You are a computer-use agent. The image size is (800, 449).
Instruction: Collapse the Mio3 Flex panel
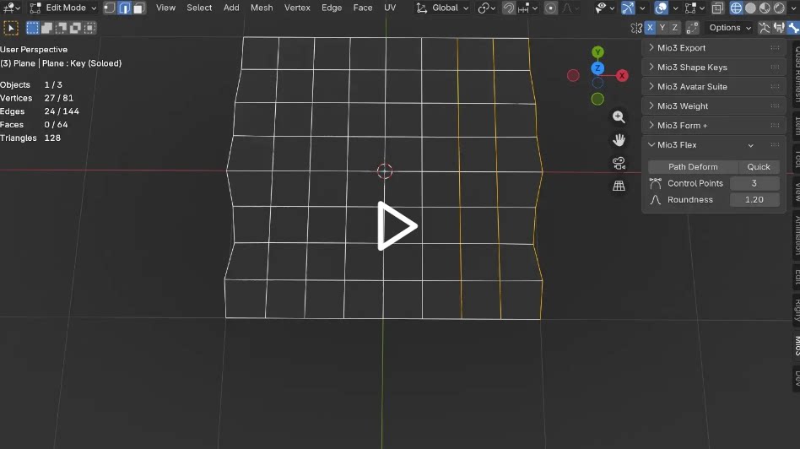(713, 145)
